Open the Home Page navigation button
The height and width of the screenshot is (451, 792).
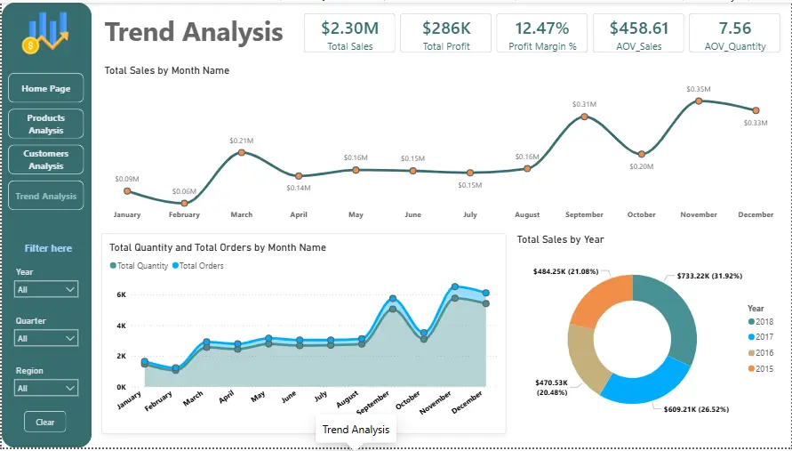pos(46,88)
